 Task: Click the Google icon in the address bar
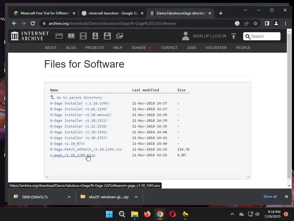[237, 23]
